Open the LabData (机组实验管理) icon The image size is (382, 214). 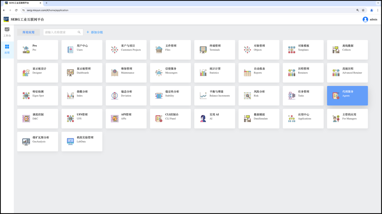pos(70,142)
